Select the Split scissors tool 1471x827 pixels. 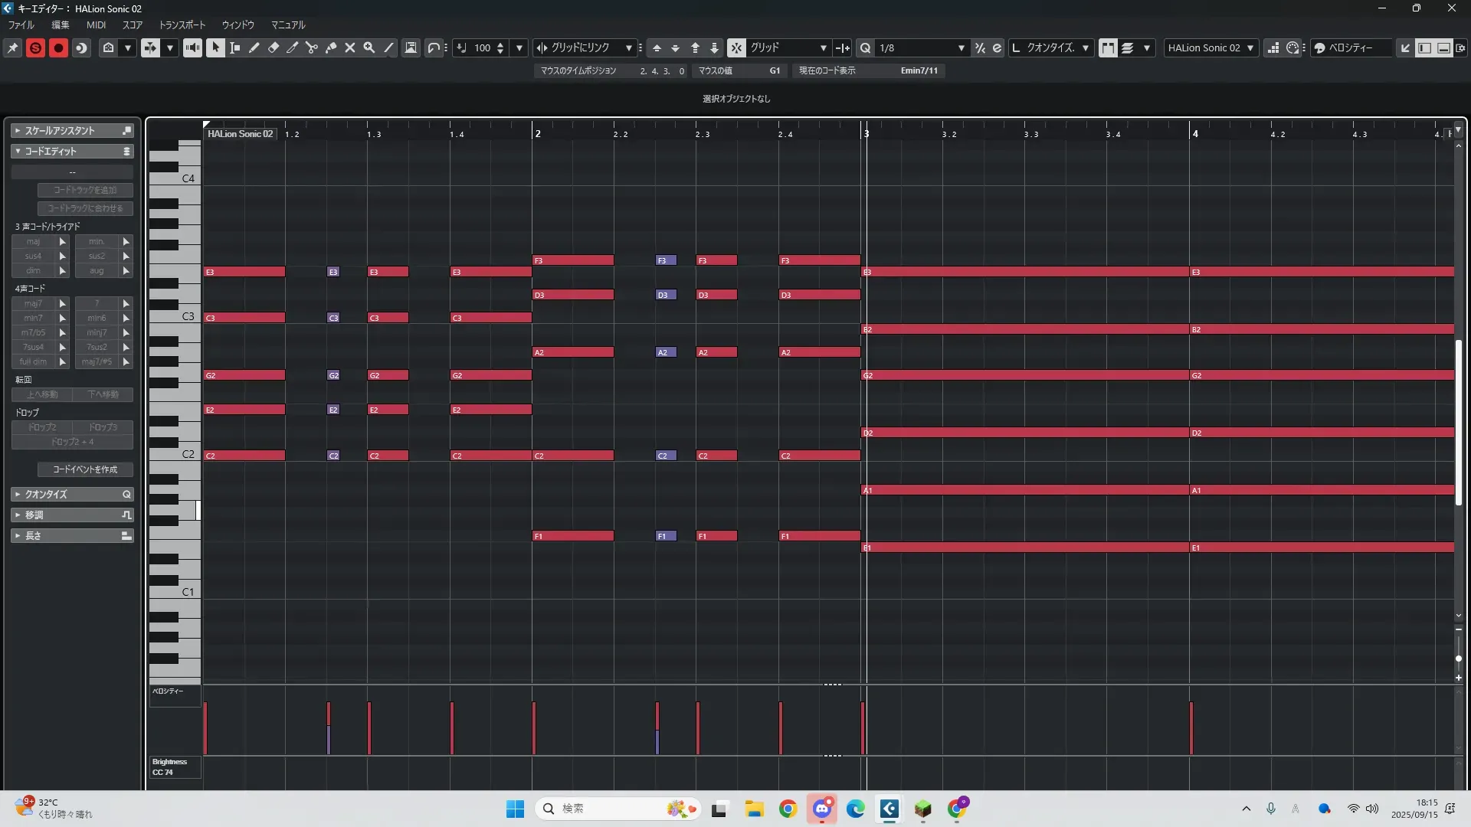[x=312, y=47]
